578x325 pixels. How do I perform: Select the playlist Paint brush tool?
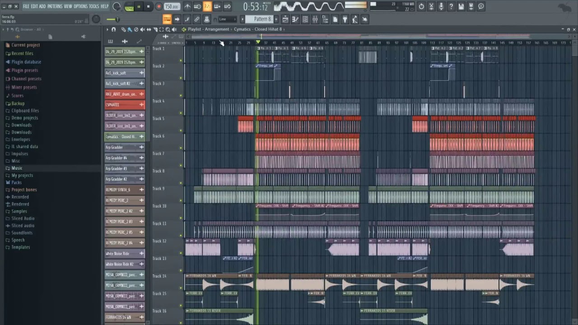click(130, 29)
